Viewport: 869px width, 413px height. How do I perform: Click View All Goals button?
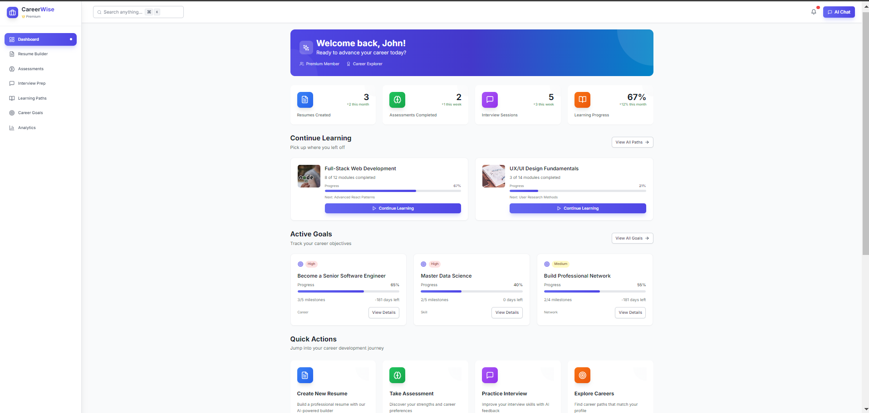tap(632, 238)
